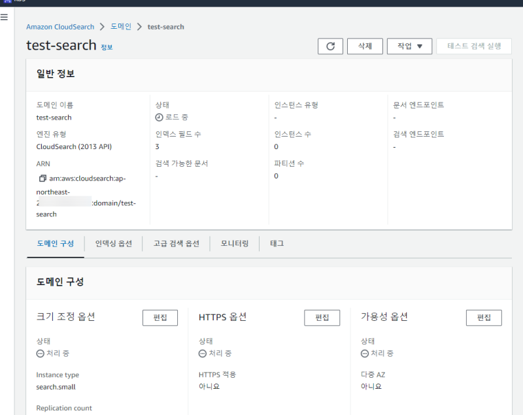This screenshot has width=523, height=415.
Task: Click the 테스트 검색 실행 button
Action: tap(474, 46)
